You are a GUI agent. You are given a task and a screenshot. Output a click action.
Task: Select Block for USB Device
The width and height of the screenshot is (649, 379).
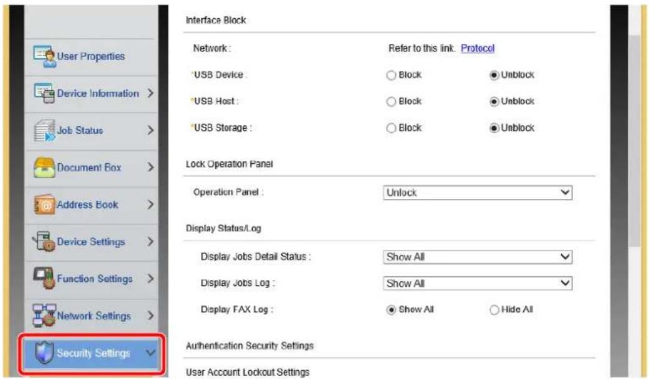(x=391, y=75)
